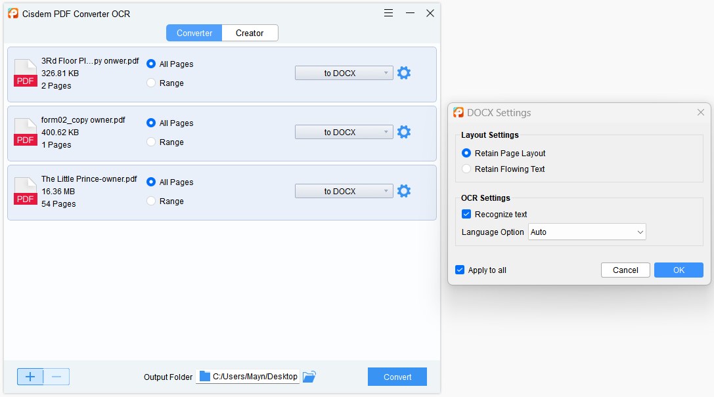Image resolution: width=714 pixels, height=397 pixels.
Task: Add a new PDF with the plus button
Action: coord(30,377)
